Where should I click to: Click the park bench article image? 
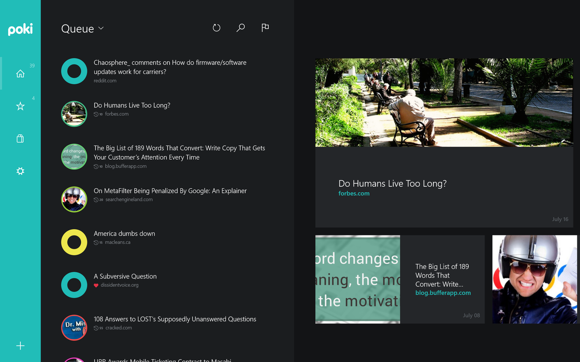coord(444,102)
